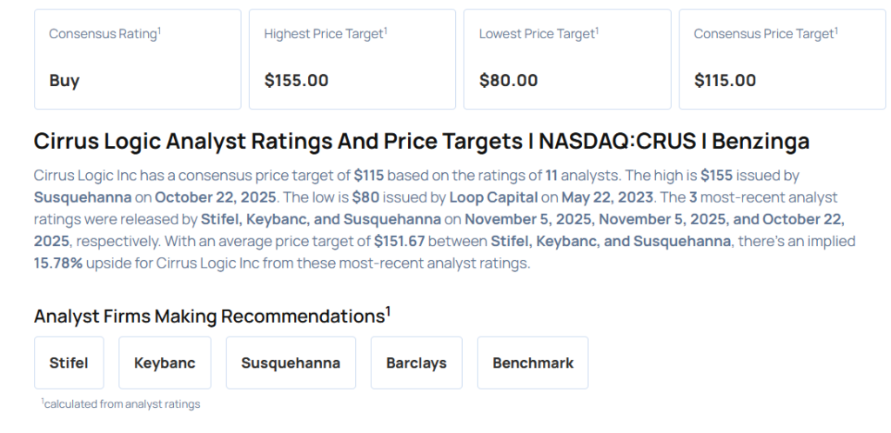The width and height of the screenshot is (891, 433).
Task: Click the 15.78% upside figure
Action: (x=58, y=263)
